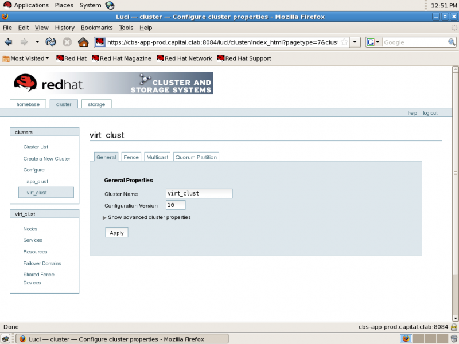
Task: Click the help link
Action: 413,113
